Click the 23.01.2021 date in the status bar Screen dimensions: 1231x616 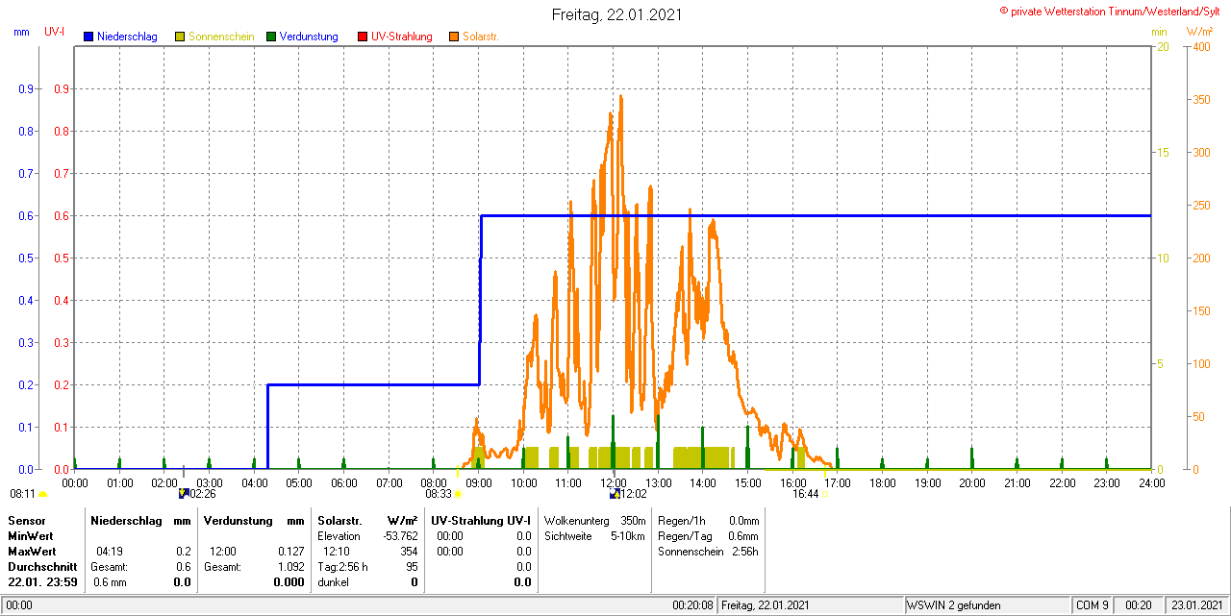pos(1195,605)
